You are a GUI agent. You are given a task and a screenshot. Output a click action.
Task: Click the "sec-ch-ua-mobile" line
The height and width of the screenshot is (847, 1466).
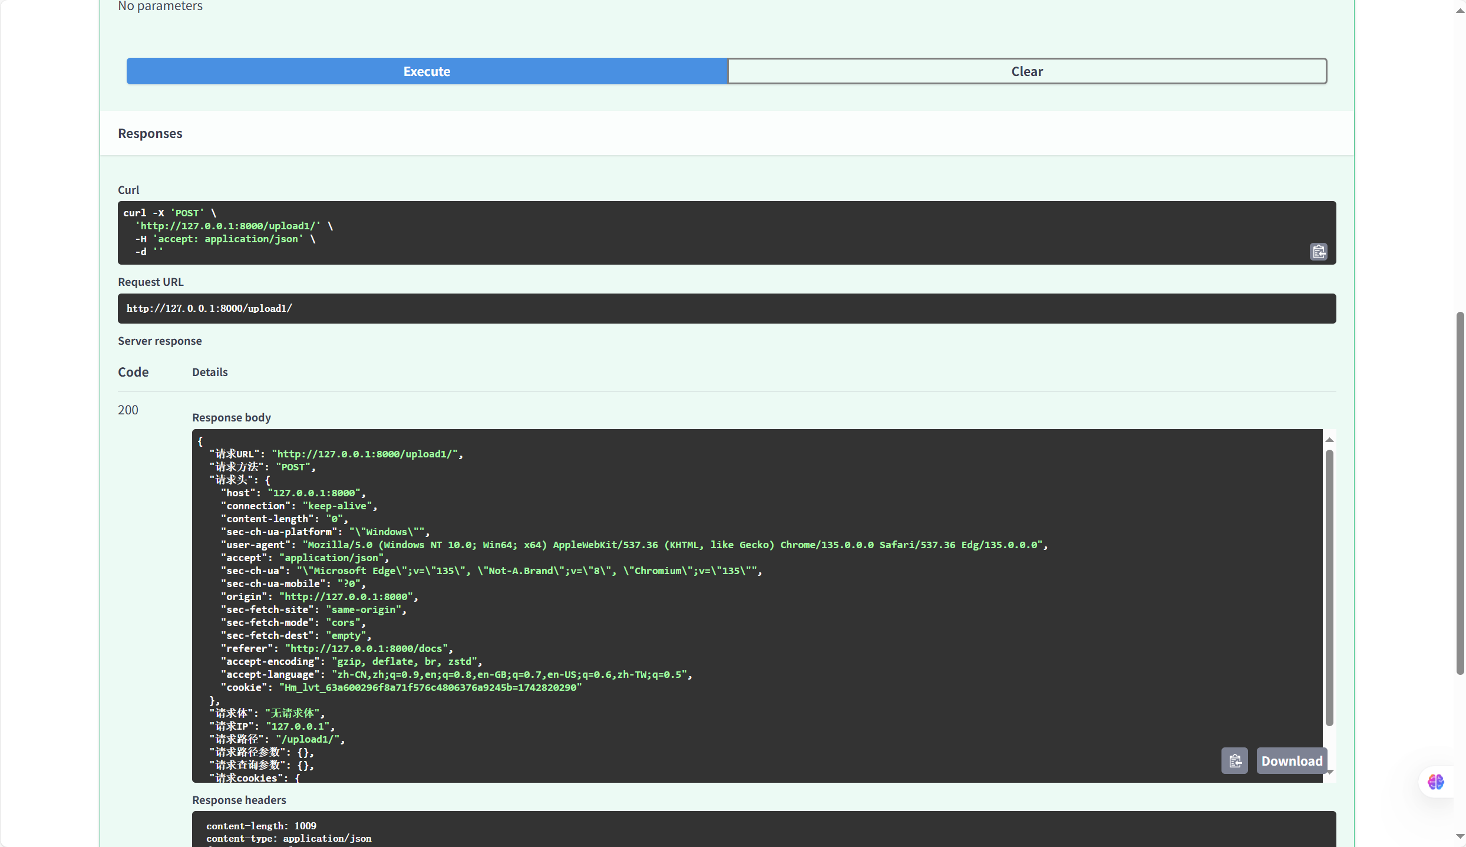pyautogui.click(x=293, y=584)
